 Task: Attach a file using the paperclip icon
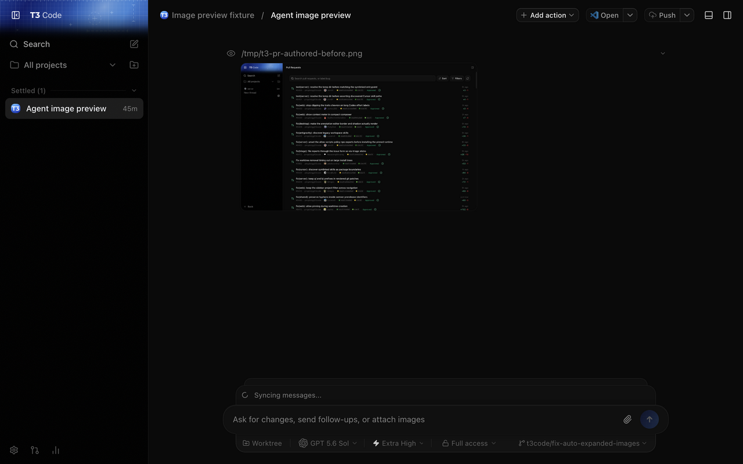coord(627,419)
